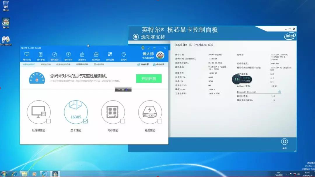Launch Internet Explorer from taskbar
The image size is (315, 177).
(x=14, y=174)
